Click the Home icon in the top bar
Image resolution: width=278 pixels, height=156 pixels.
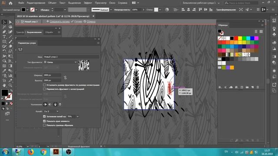point(10,3)
